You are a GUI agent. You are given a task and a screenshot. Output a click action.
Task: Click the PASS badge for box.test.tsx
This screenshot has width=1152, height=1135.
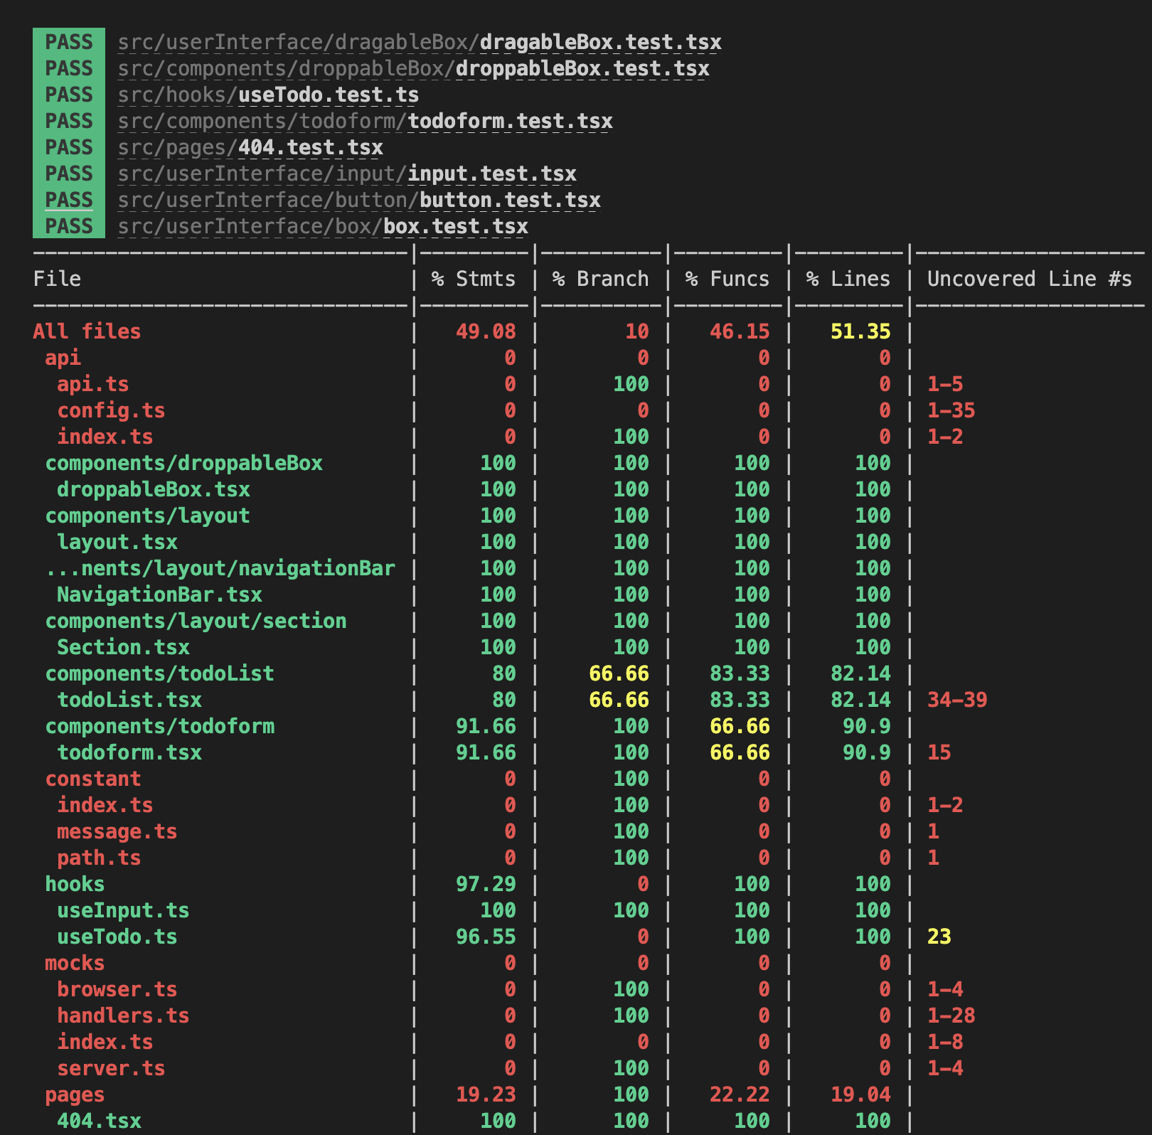pyautogui.click(x=68, y=226)
